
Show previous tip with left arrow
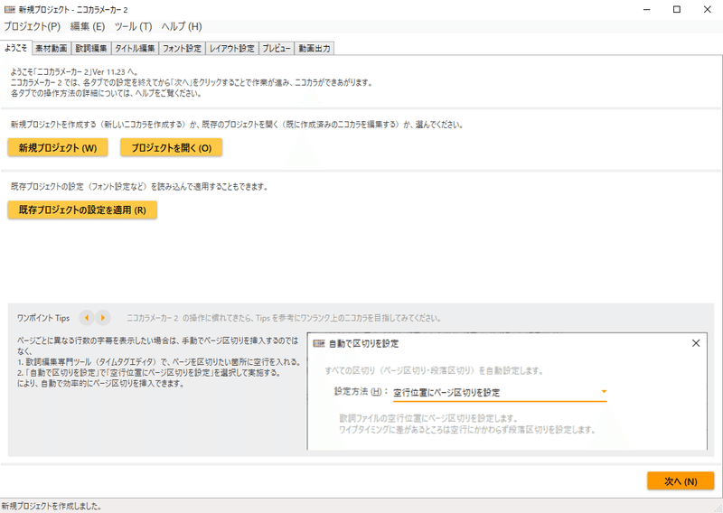(x=87, y=318)
